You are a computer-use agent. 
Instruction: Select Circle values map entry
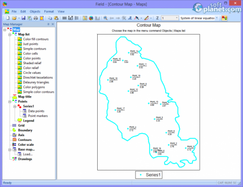(32, 73)
